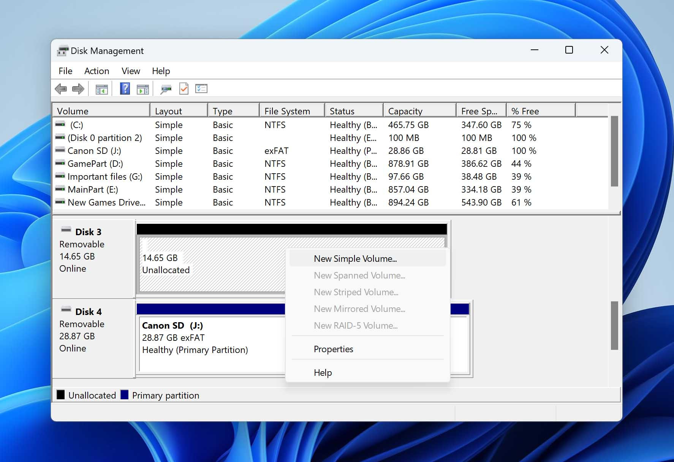Click the Healthy (P... status cell
The height and width of the screenshot is (462, 674).
(x=353, y=151)
